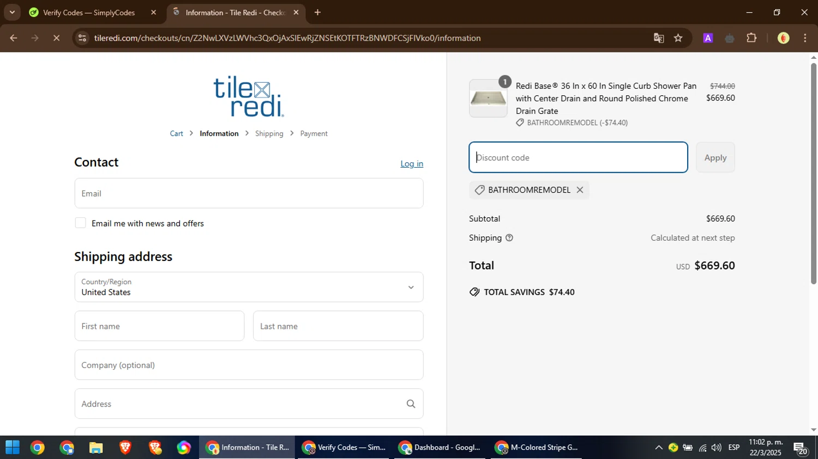Screen dimensions: 818x459
Task: Remove BATHROOMREMODEL discount code
Action: click(580, 190)
